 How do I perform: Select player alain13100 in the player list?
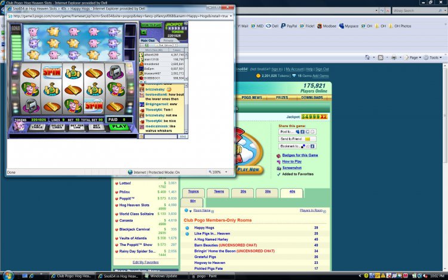pyautogui.click(x=162, y=59)
